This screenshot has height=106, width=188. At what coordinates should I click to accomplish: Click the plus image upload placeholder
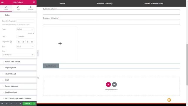pos(60,44)
